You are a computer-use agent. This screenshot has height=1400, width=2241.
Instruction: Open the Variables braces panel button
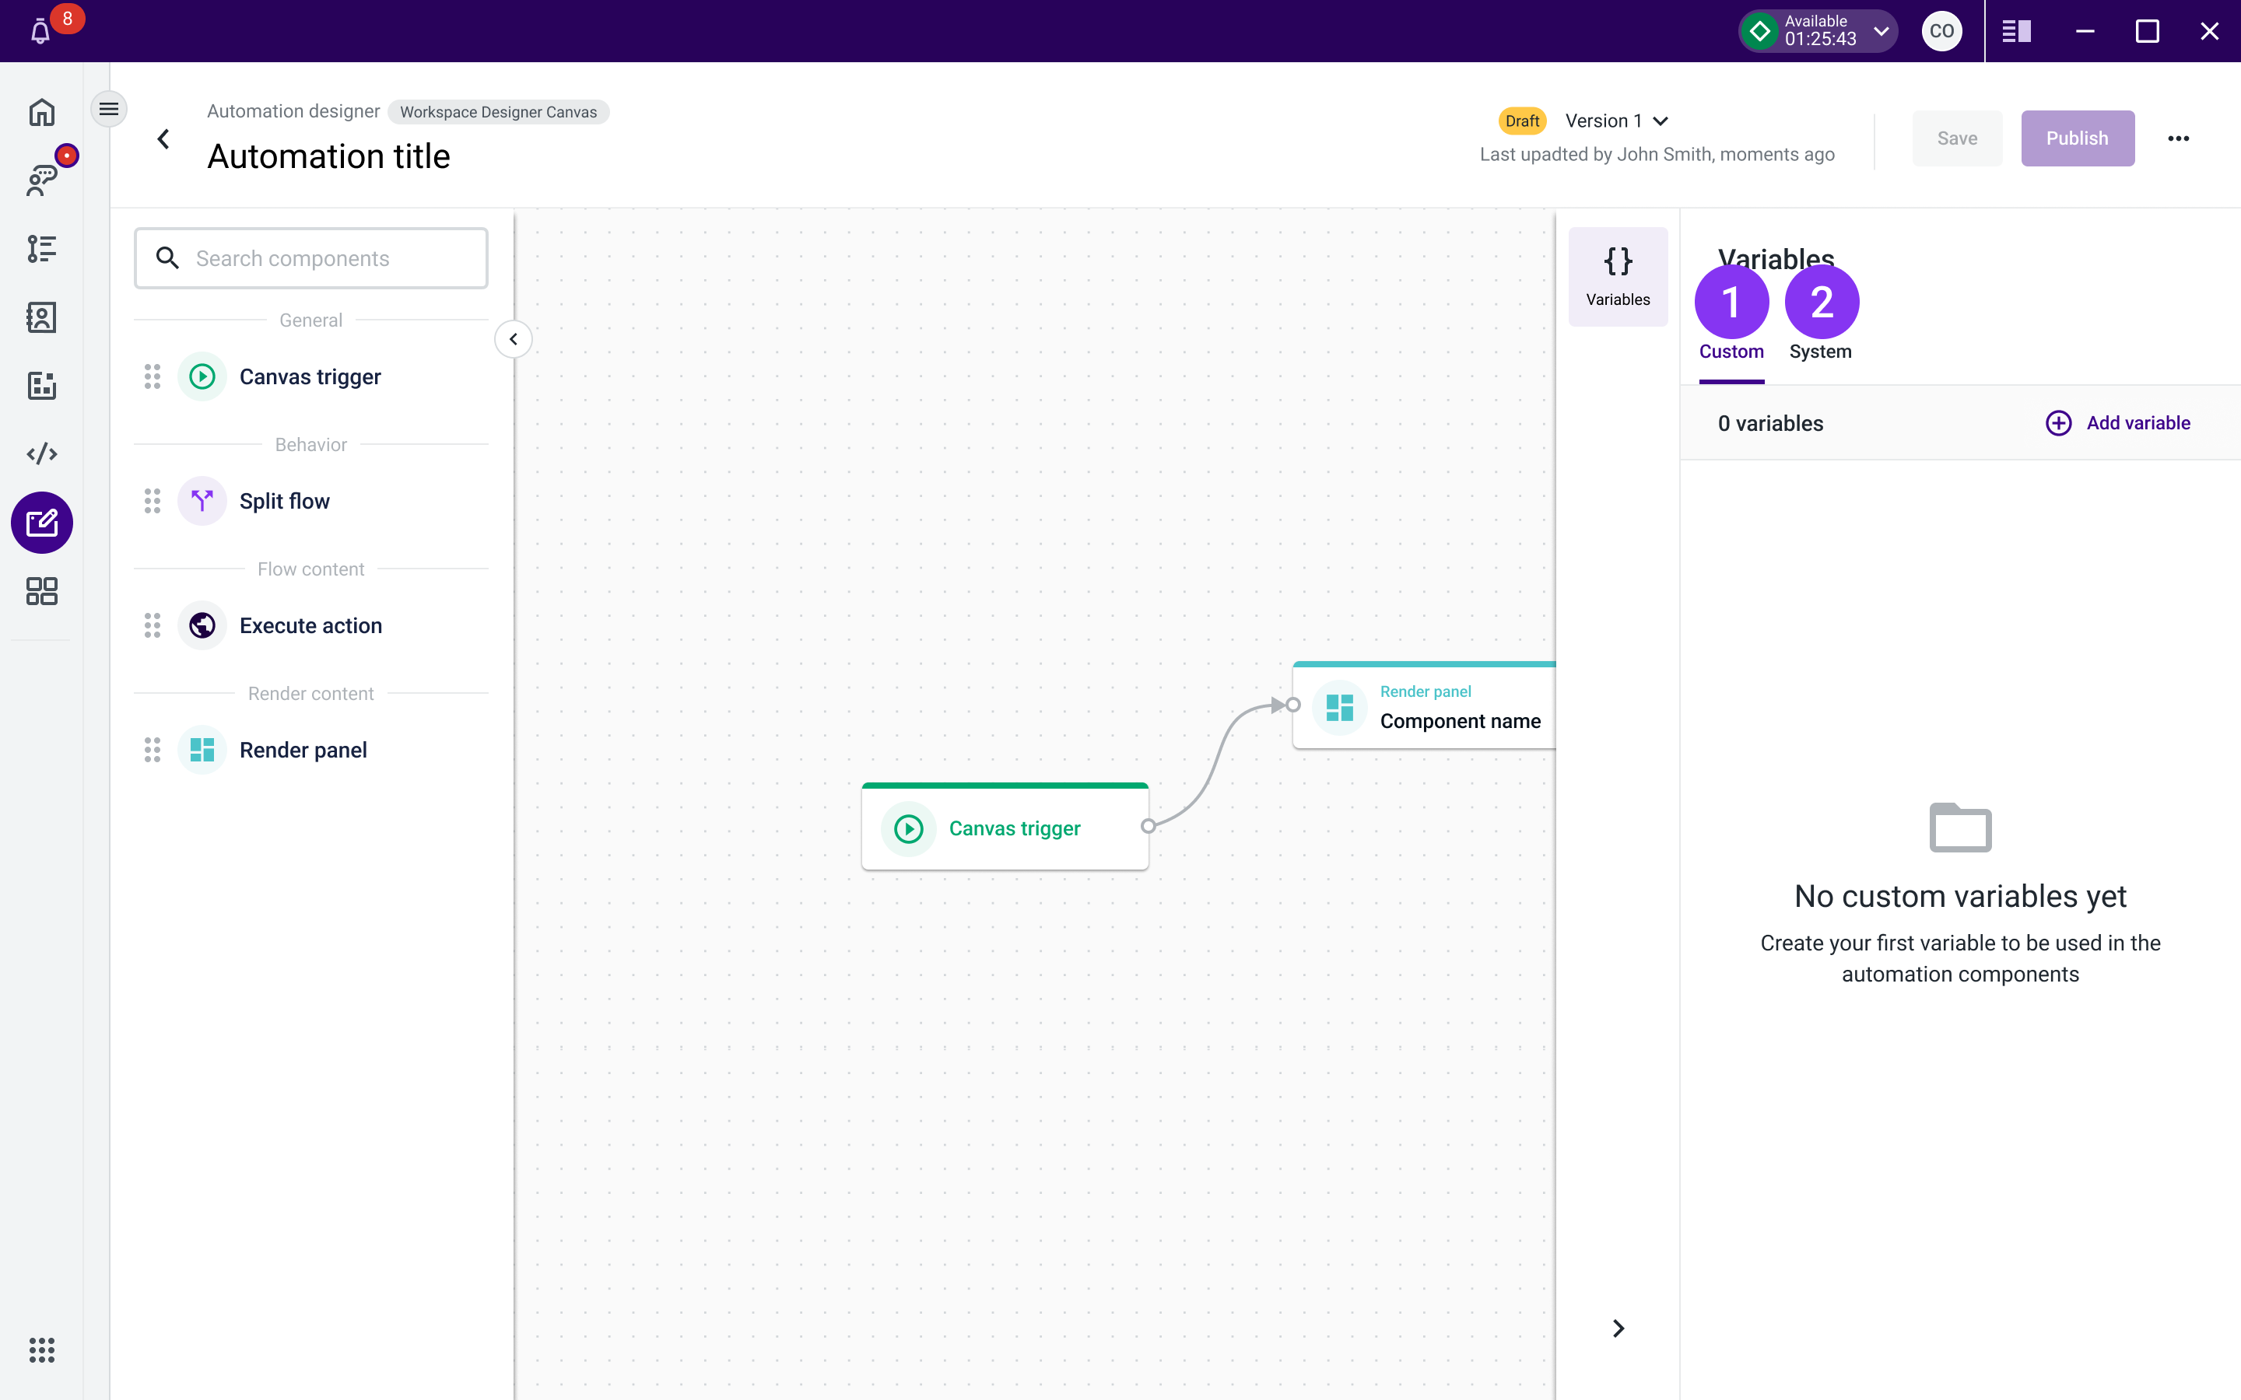coord(1618,277)
